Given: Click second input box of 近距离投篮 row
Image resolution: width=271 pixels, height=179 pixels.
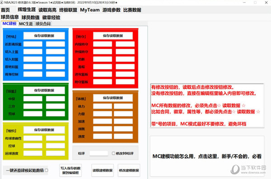Looking at the screenshot, I should [x=55, y=44].
